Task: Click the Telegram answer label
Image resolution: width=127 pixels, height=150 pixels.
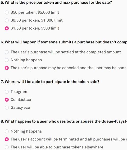Action: point(19,92)
